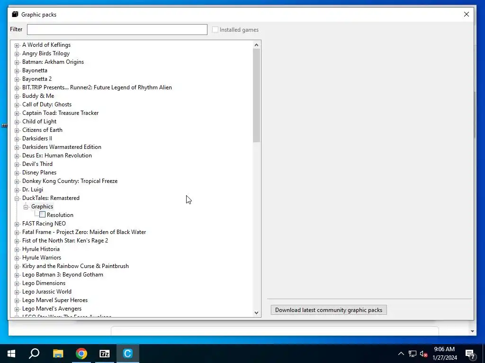Select Citizens of Earth entry
The height and width of the screenshot is (363, 485).
tap(42, 130)
